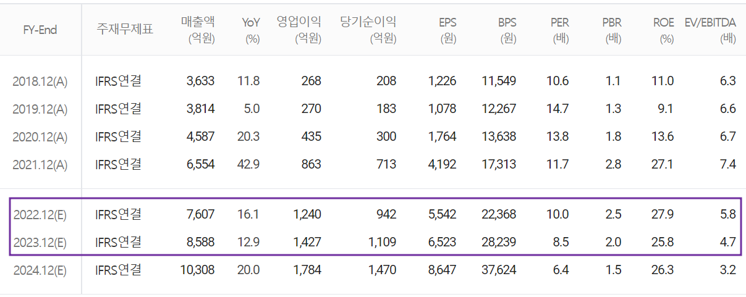Select revenue value 6,554

(x=200, y=165)
